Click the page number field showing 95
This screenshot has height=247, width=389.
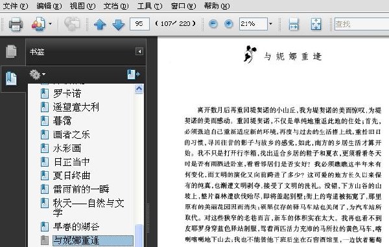139,24
